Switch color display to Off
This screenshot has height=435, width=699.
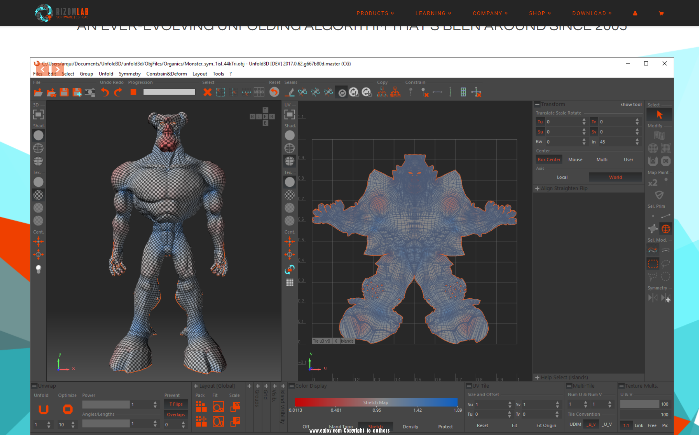point(306,427)
